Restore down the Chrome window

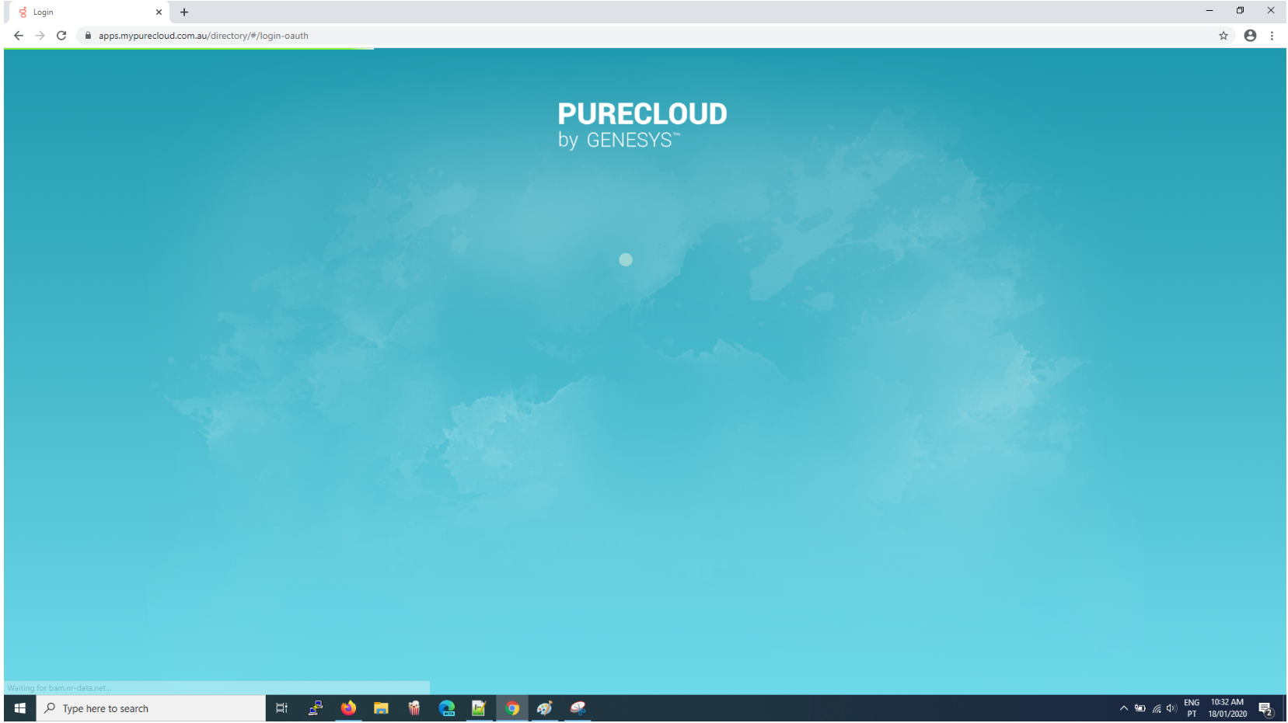pos(1241,11)
